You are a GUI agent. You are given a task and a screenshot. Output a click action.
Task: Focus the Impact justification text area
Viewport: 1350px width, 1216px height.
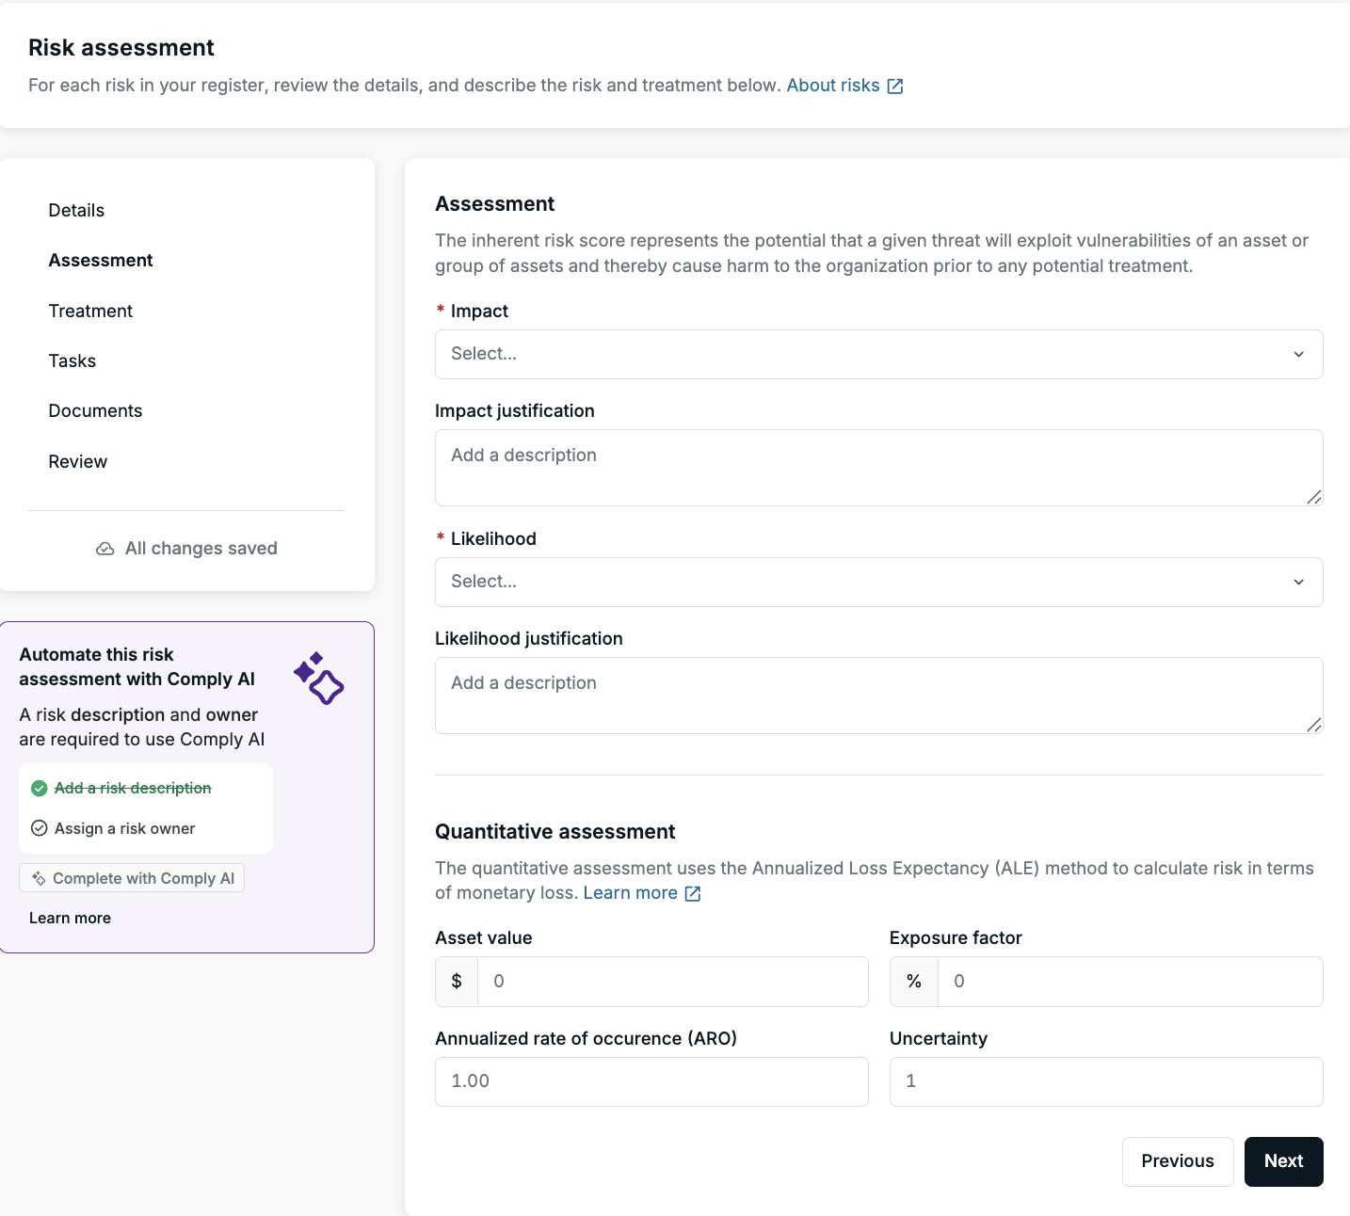pos(879,468)
